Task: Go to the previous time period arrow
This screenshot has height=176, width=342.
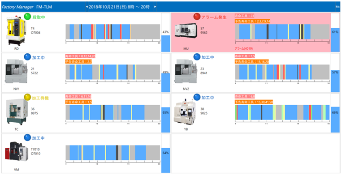Action: tap(87, 7)
